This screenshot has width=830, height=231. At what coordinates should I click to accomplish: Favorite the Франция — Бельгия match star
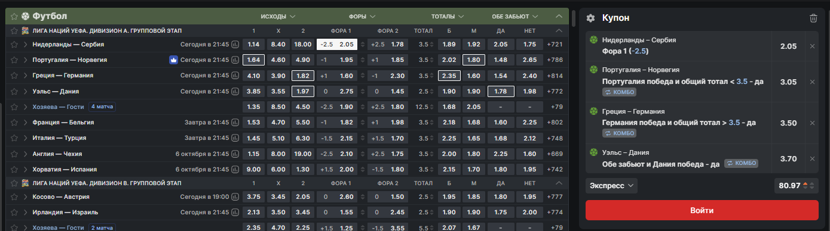tap(14, 122)
